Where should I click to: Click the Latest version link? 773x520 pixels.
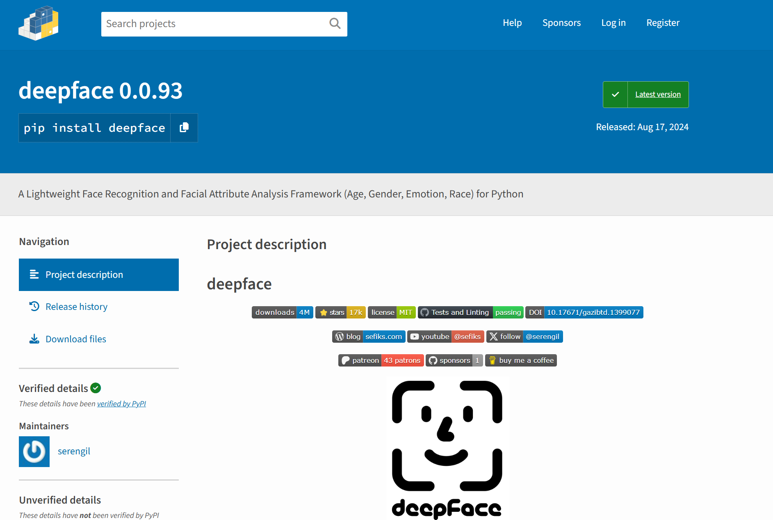click(658, 94)
